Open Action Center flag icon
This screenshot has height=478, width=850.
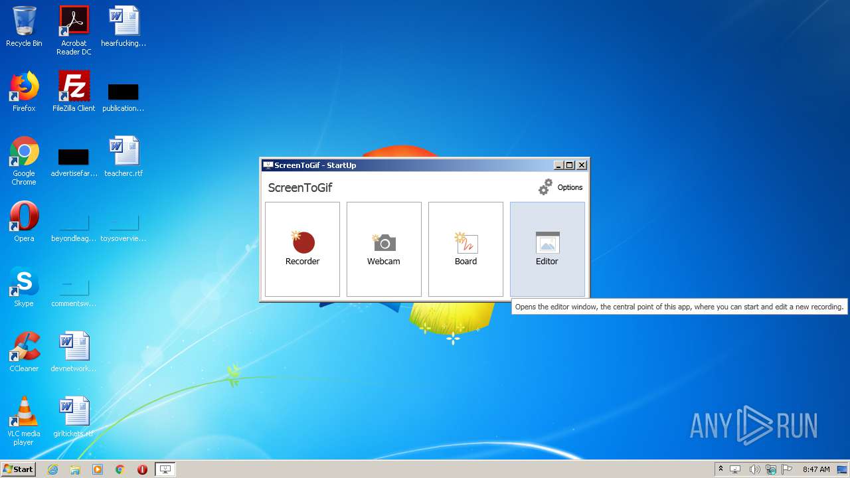787,469
